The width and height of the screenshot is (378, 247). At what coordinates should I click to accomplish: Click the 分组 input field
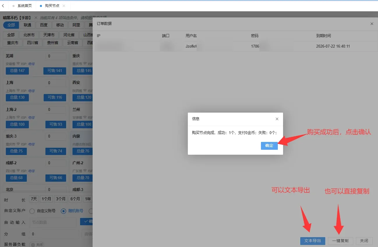[54, 234]
